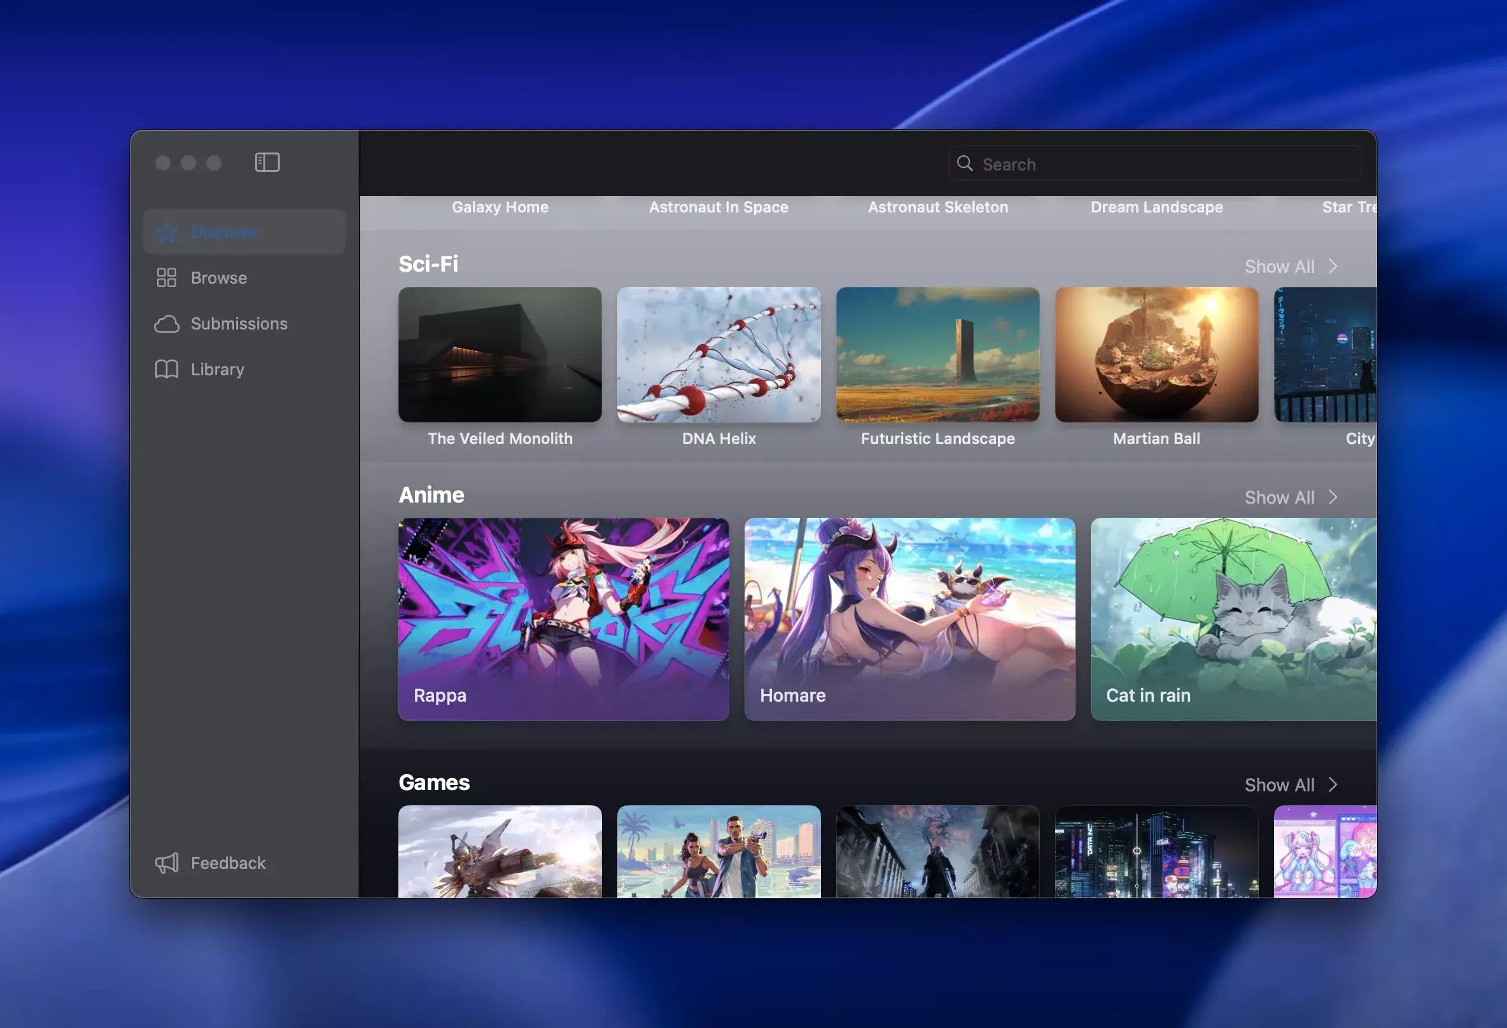
Task: Click the search magnifying glass icon
Action: click(965, 164)
